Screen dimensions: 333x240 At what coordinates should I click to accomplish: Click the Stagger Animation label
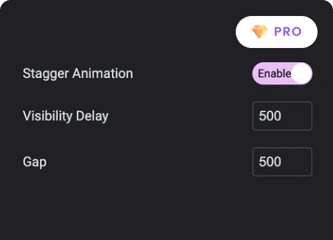pyautogui.click(x=78, y=73)
